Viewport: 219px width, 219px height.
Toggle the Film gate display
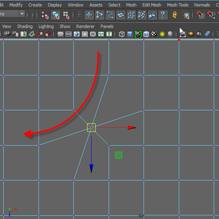(x=69, y=34)
